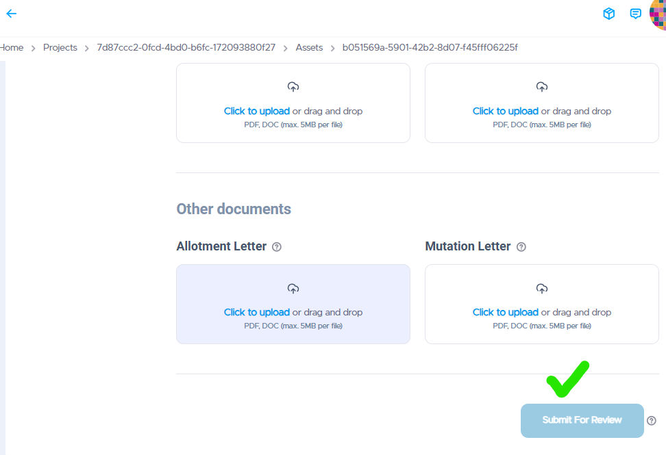Image resolution: width=666 pixels, height=455 pixels.
Task: Navigate to Home via breadcrumb
Action: (x=12, y=47)
